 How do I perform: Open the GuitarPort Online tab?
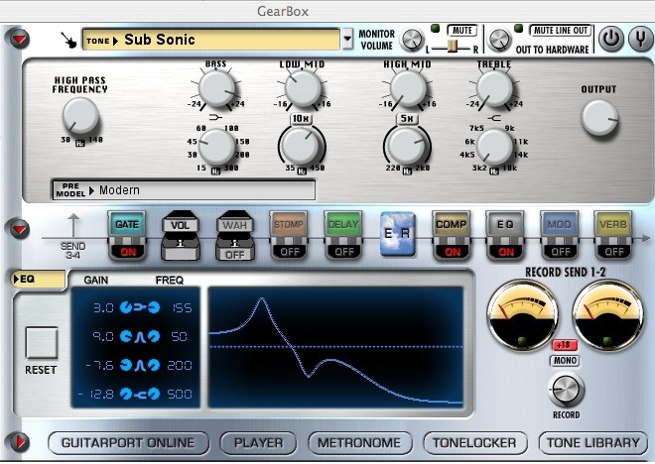tap(128, 443)
